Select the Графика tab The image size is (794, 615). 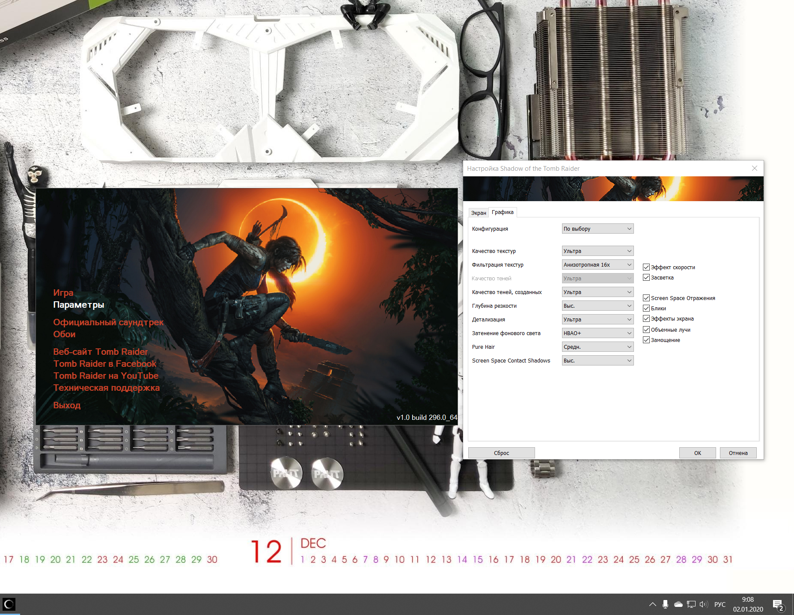[503, 212]
